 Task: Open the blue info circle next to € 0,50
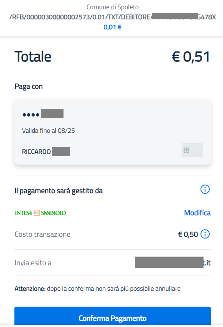point(205,234)
